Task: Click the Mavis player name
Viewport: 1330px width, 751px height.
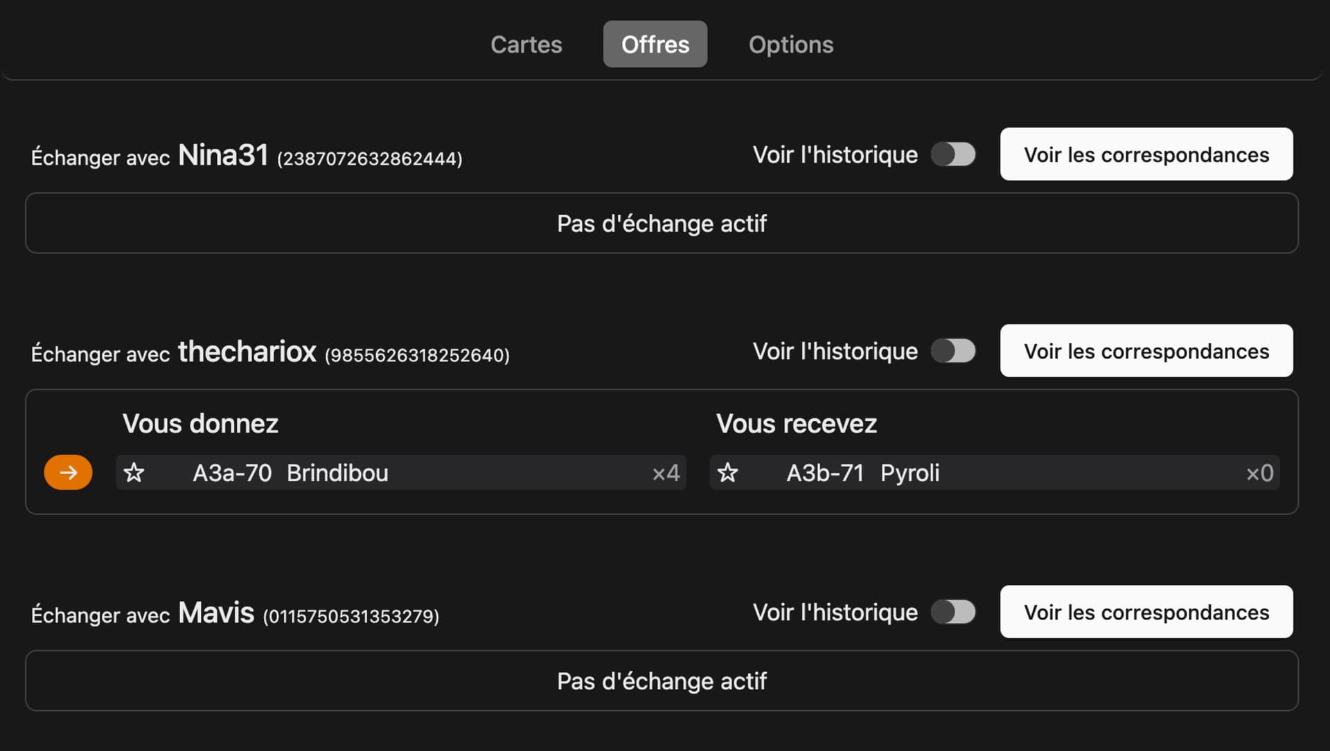Action: pyautogui.click(x=216, y=613)
